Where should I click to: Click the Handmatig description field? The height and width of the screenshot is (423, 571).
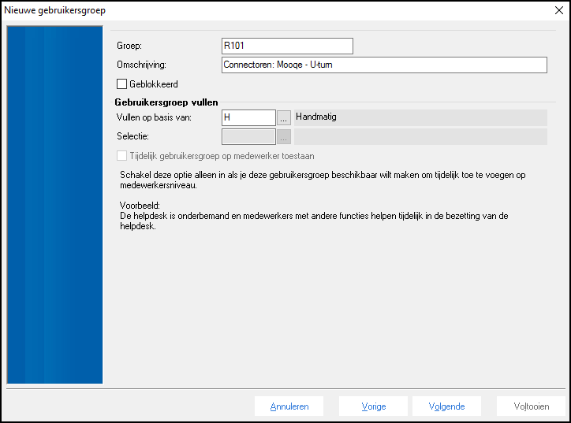click(x=420, y=117)
